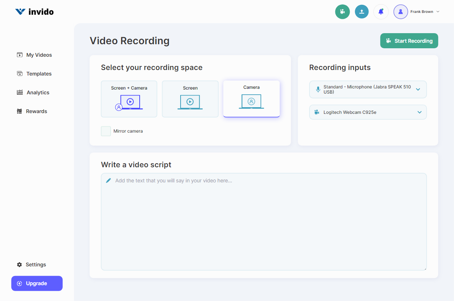This screenshot has width=454, height=301.
Task: Enable the Mirror camera checkbox
Action: (x=106, y=131)
